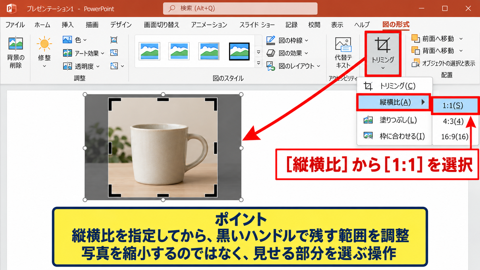Select the third picture style thumbnail
The image size is (480, 270).
click(x=209, y=51)
